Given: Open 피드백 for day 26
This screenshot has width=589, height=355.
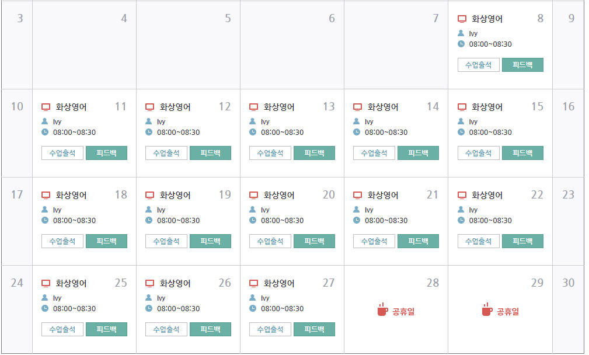Looking at the screenshot, I should pos(210,329).
